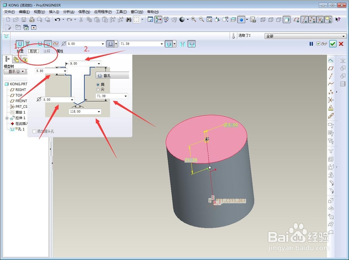Select the 肩 radio option
The width and height of the screenshot is (349, 260).
click(x=98, y=84)
